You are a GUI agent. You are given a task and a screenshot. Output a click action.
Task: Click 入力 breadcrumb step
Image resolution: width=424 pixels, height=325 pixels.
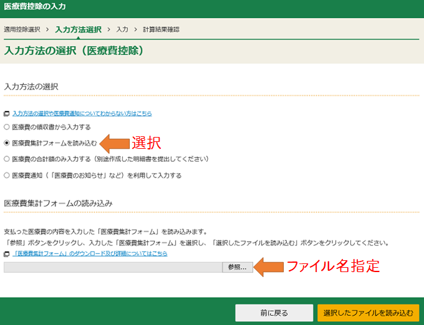point(122,29)
